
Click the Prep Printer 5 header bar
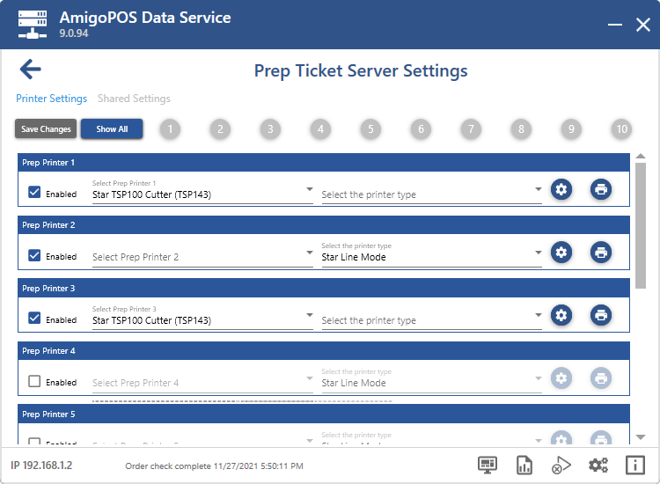[324, 414]
